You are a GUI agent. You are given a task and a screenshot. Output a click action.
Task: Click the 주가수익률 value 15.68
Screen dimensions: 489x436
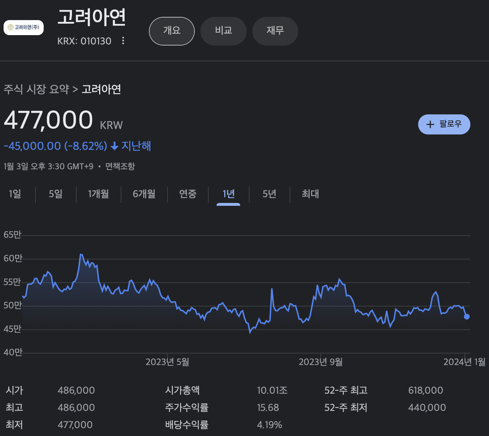tap(268, 408)
